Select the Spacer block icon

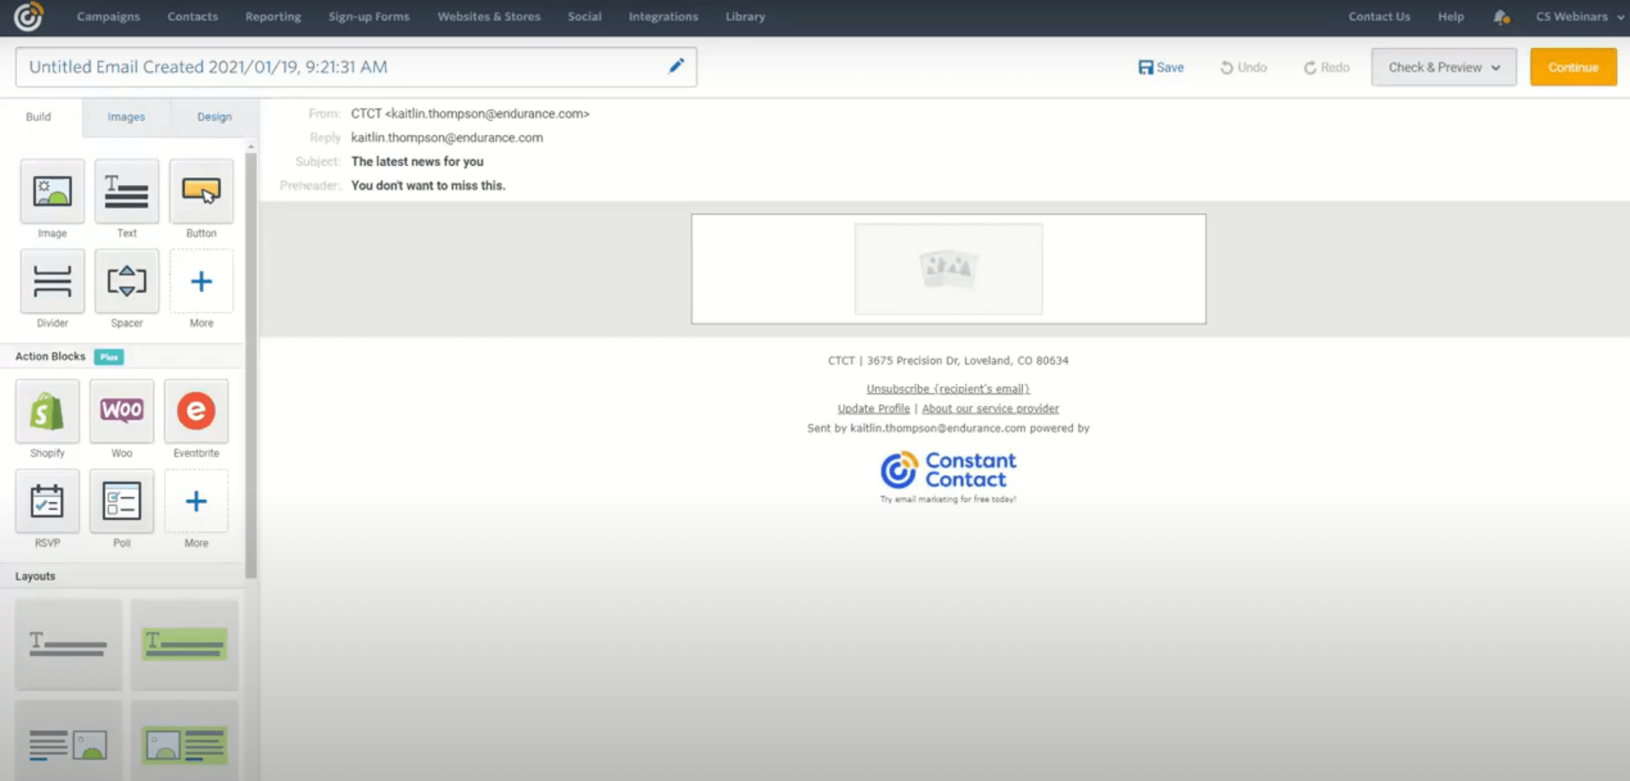127,281
